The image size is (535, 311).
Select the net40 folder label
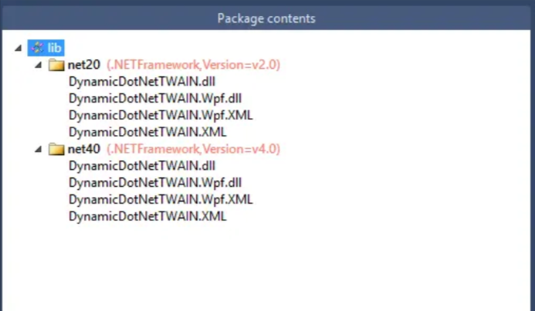click(x=84, y=149)
